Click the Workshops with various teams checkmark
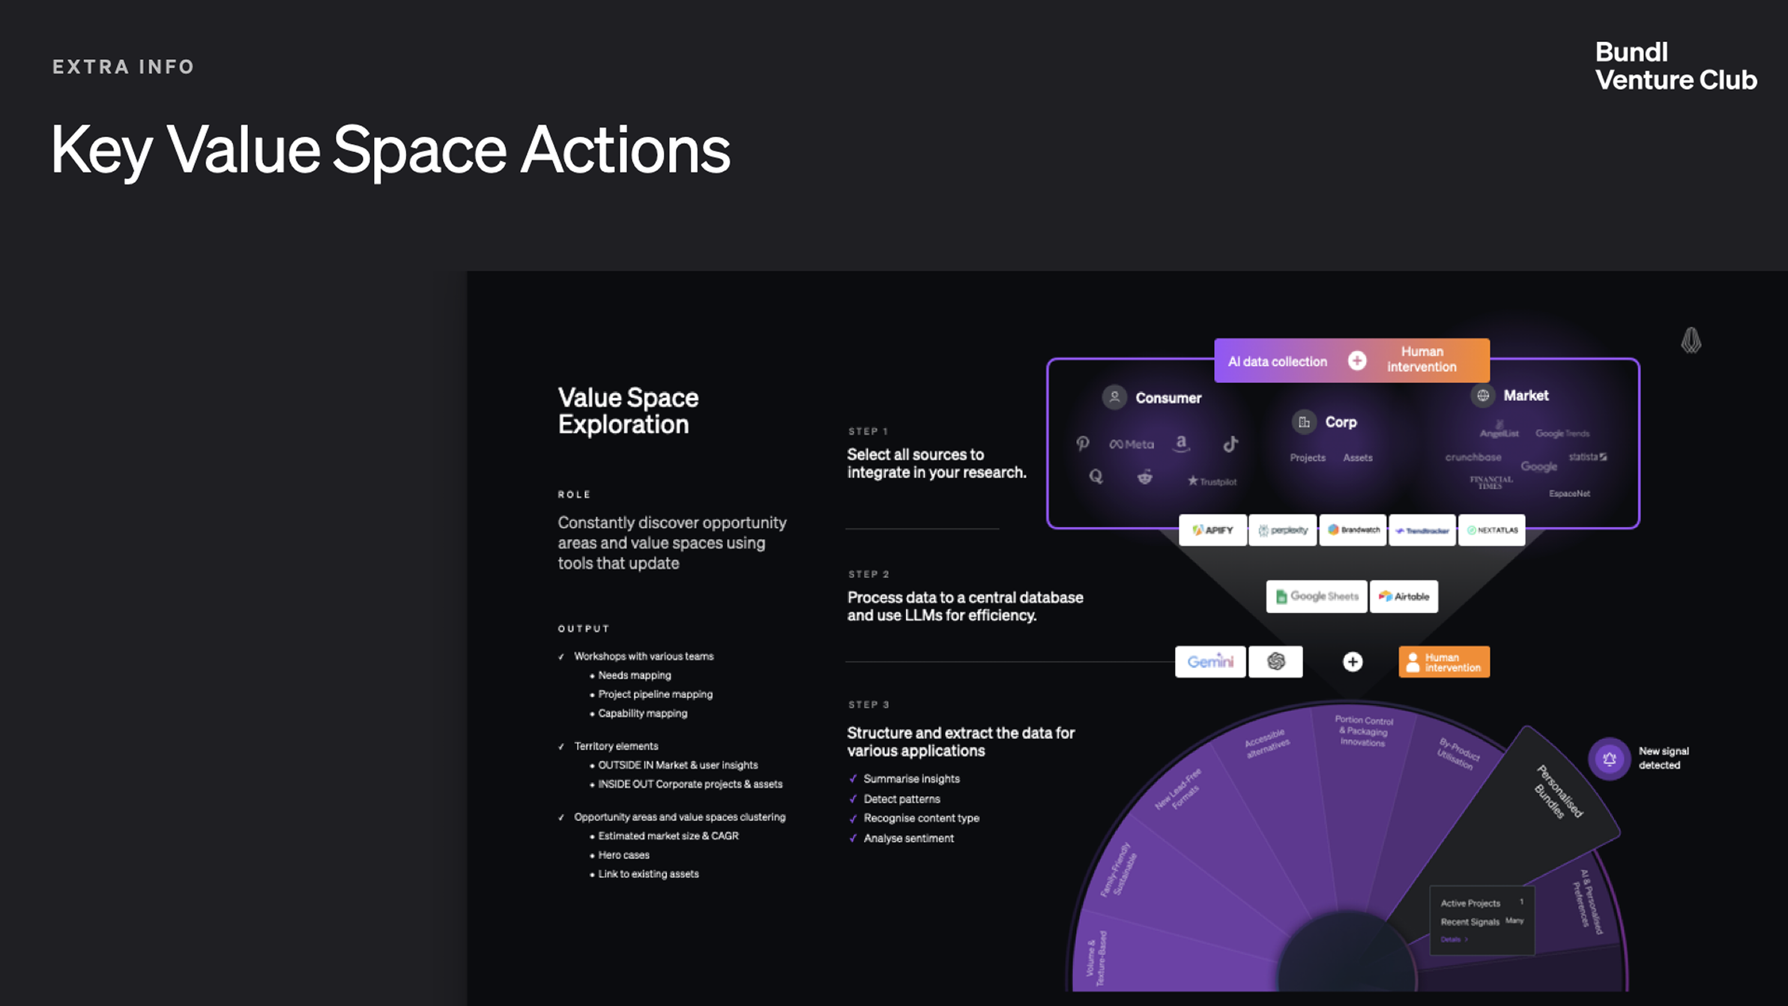 [x=561, y=657]
